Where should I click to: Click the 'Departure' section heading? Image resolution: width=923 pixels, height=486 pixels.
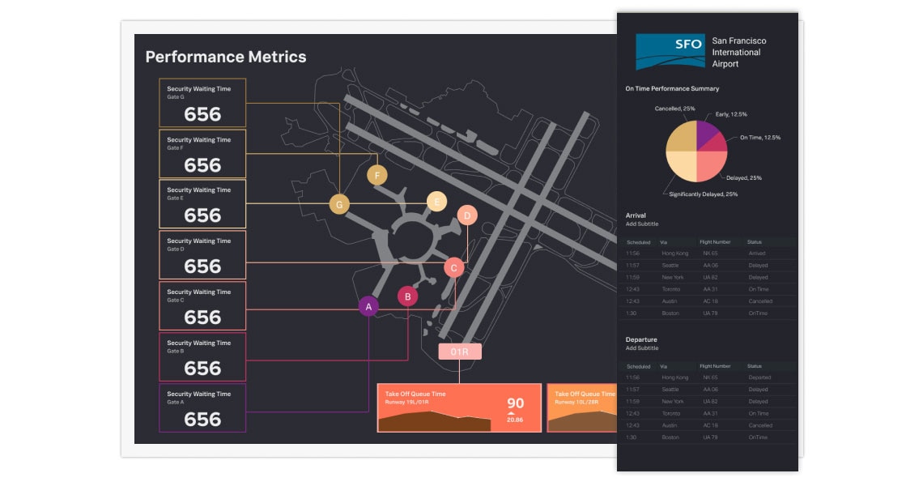point(641,340)
